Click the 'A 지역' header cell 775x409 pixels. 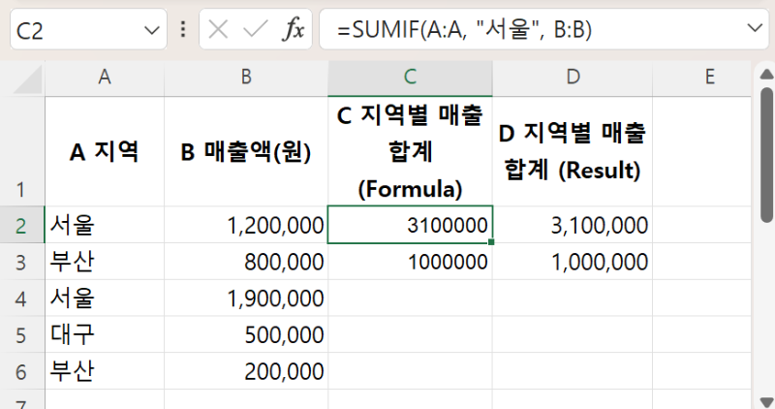pos(105,151)
